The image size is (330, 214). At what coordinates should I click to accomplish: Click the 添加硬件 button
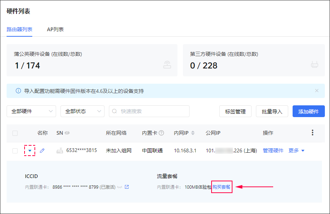point(308,111)
